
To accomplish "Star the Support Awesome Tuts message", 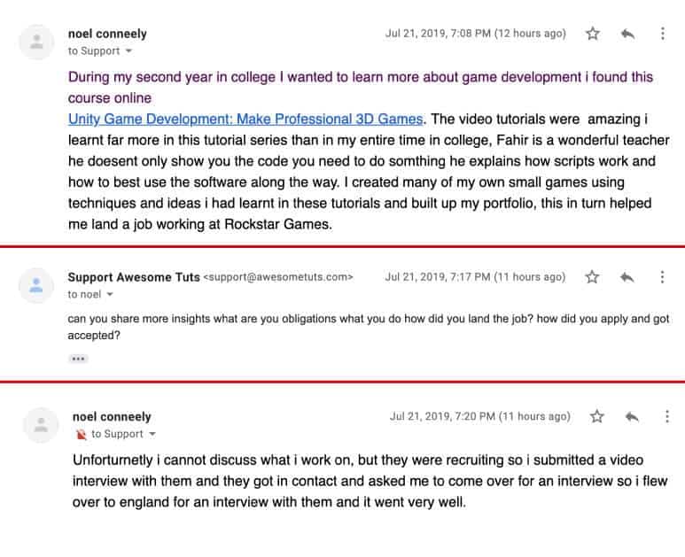I will pos(592,277).
